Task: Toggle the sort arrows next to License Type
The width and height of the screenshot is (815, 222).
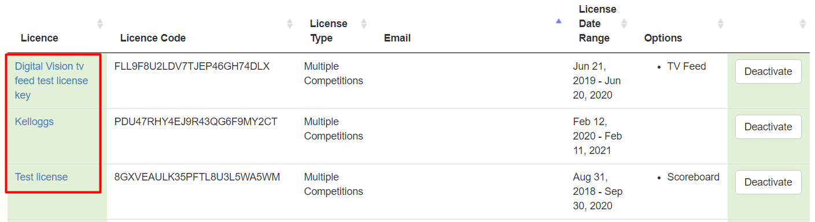Action: [364, 24]
